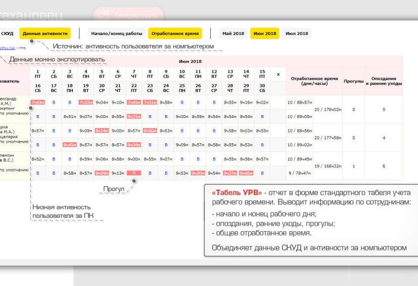
Task: Click the 8ч56м cell
Action: [246, 159]
